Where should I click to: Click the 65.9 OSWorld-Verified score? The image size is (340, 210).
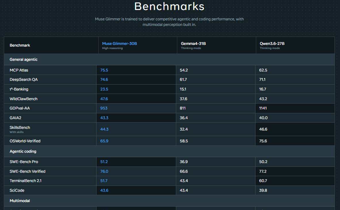pyautogui.click(x=104, y=141)
